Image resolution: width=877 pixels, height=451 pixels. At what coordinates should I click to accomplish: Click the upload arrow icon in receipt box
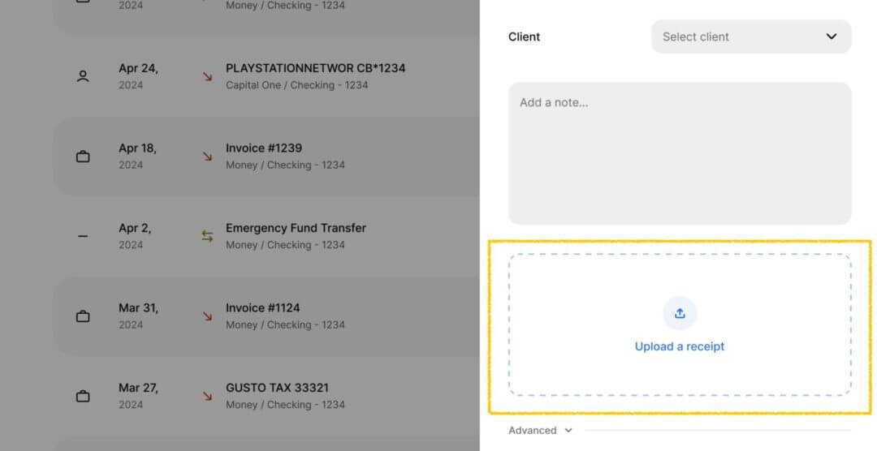680,314
